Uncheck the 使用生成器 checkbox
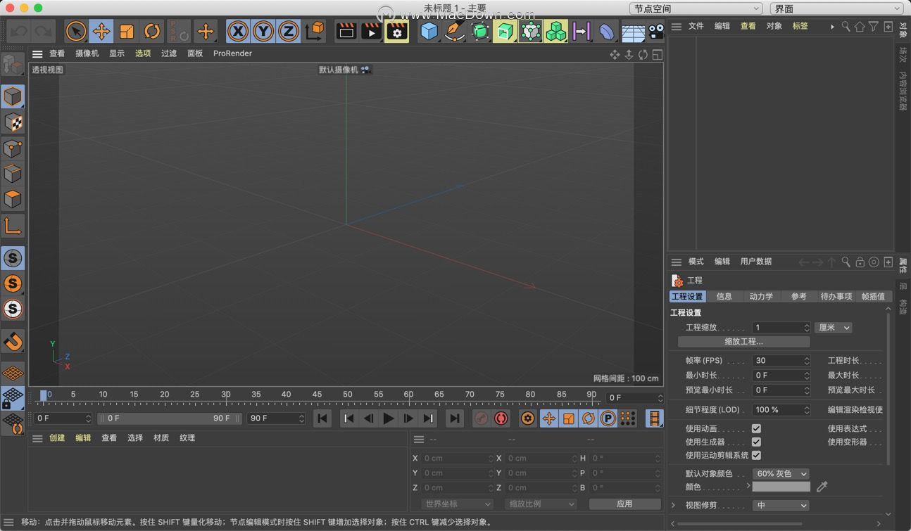The height and width of the screenshot is (531, 911). tap(756, 442)
